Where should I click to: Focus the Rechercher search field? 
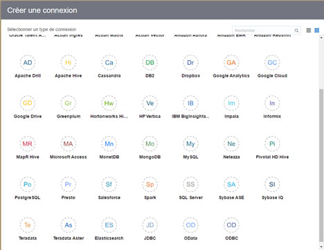[267, 30]
